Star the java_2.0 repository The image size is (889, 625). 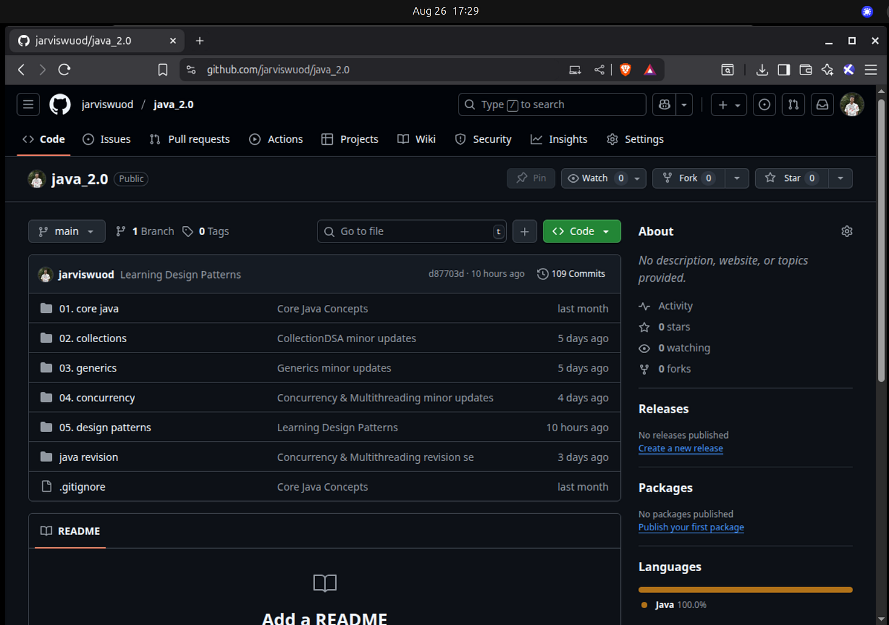point(792,178)
